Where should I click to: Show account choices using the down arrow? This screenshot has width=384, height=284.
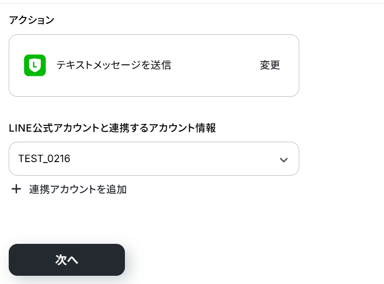[284, 160]
